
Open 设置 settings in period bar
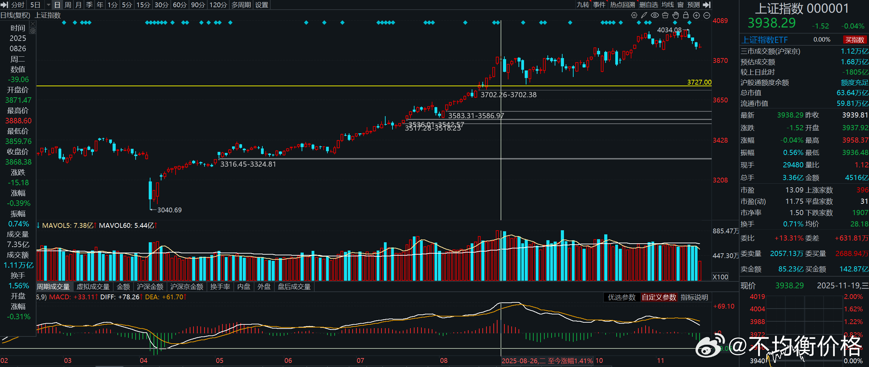coord(262,5)
